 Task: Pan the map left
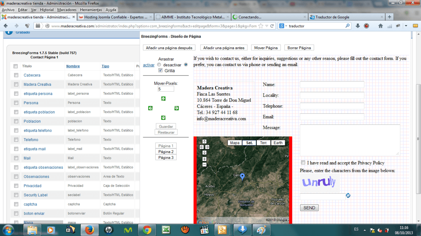click(202, 147)
